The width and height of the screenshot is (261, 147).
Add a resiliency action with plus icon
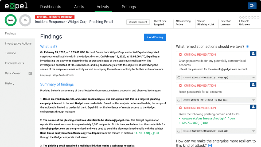(210, 145)
